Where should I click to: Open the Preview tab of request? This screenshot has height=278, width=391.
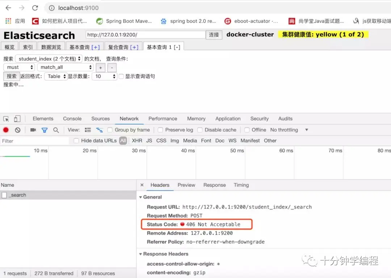tap(186, 185)
